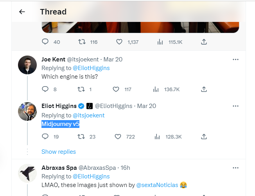Like the Midjourney v5 tweet
The height and width of the screenshot is (196, 255).
pos(119,137)
